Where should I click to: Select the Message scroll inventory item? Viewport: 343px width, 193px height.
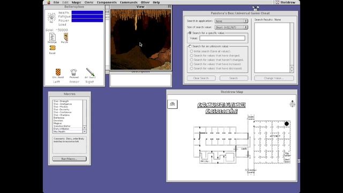pos(52,38)
